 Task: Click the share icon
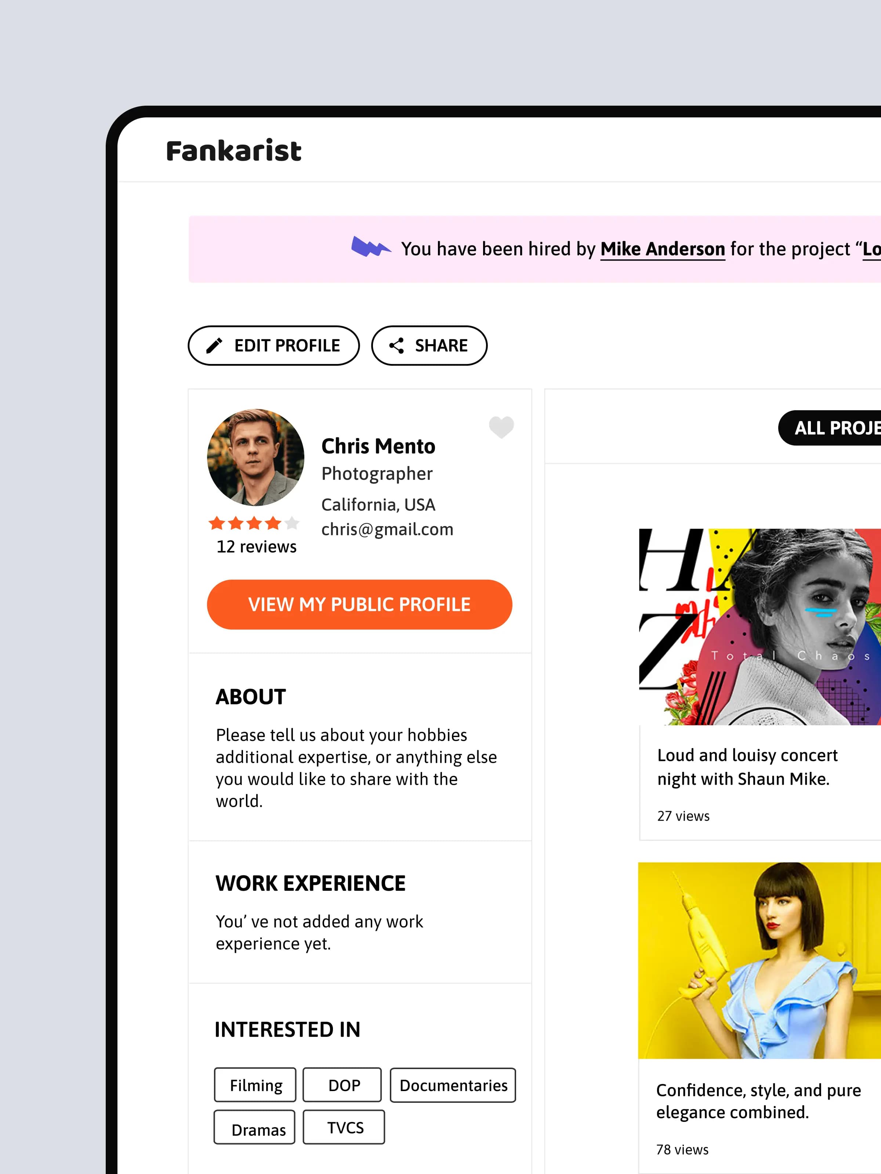click(x=396, y=346)
